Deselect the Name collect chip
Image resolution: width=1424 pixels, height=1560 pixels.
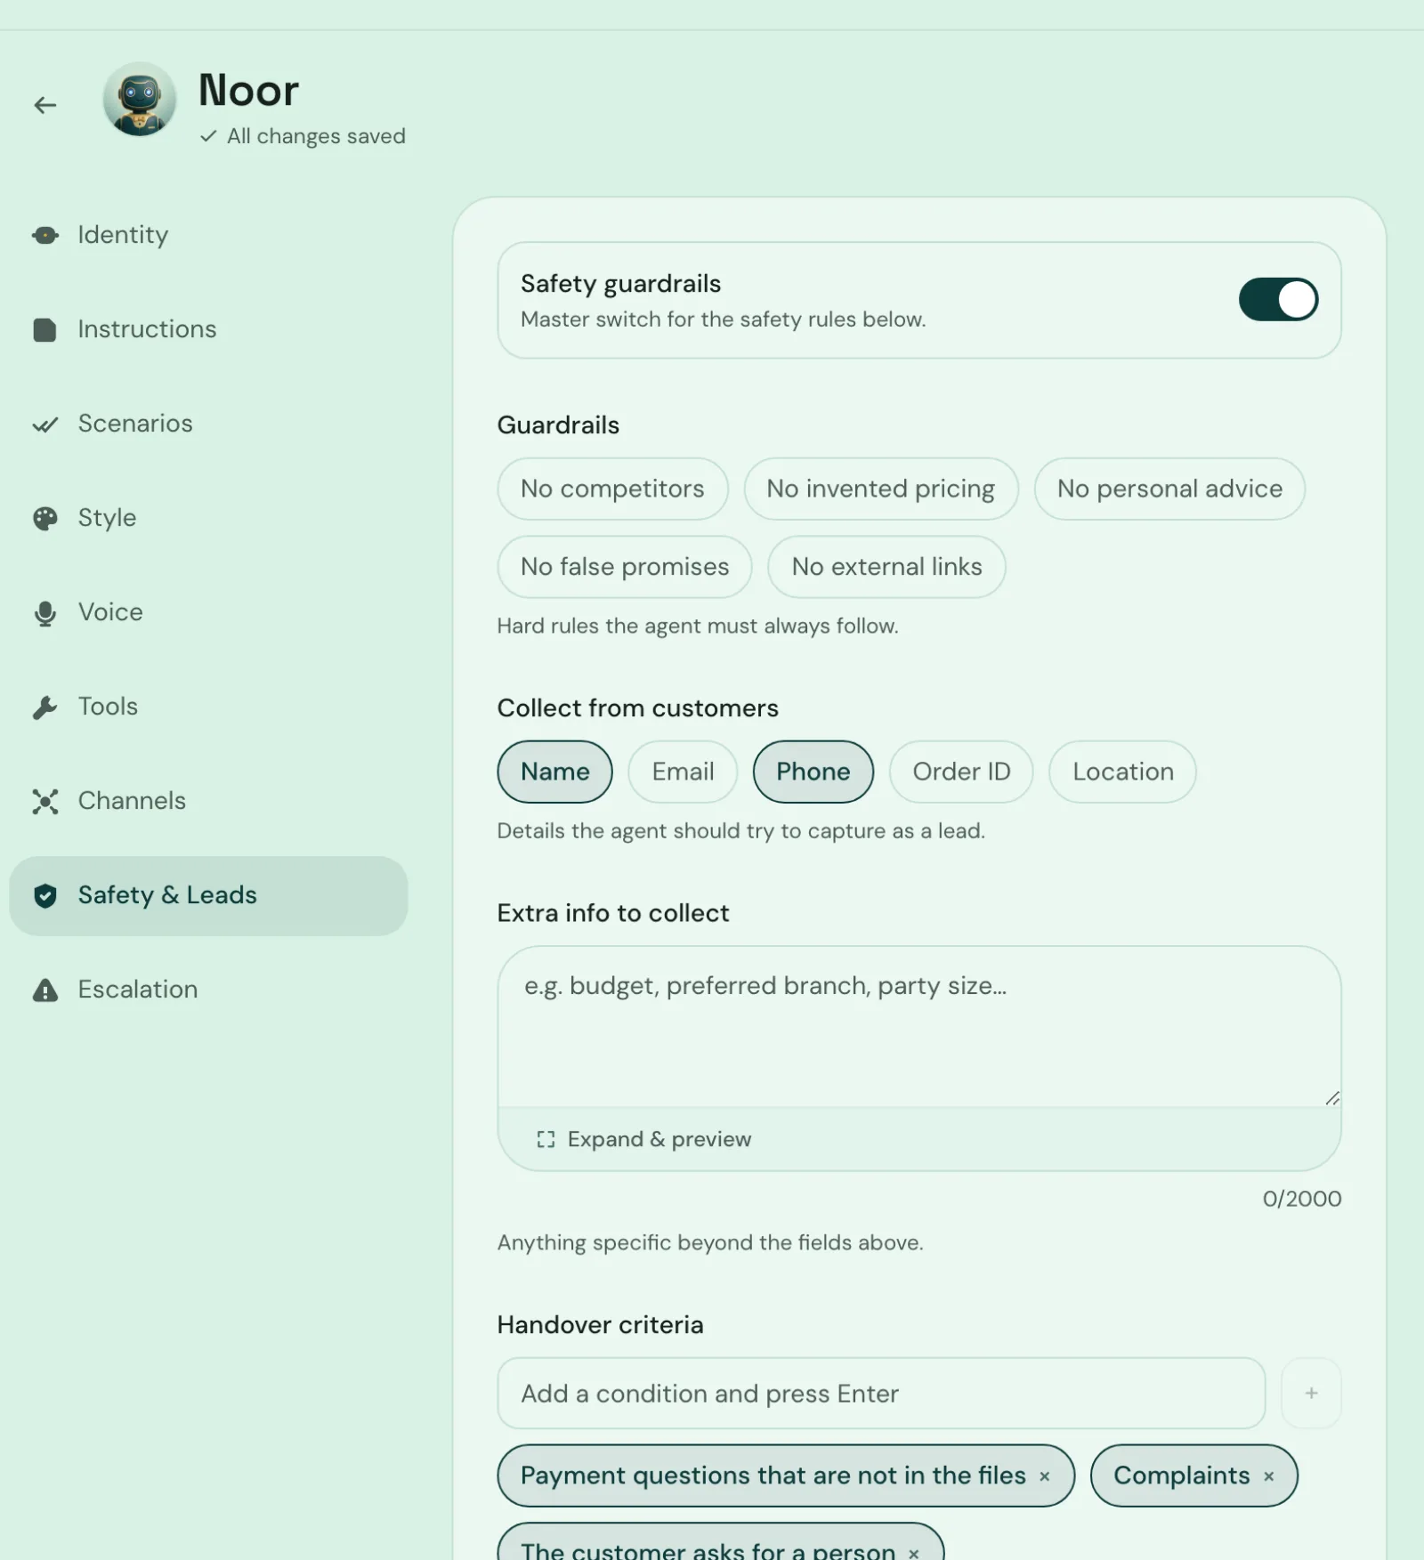coord(554,772)
